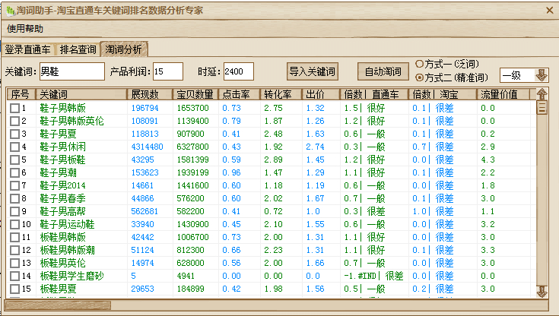Open the 使用帮助 menu
Viewport: 559px width, 316px height.
[25, 29]
